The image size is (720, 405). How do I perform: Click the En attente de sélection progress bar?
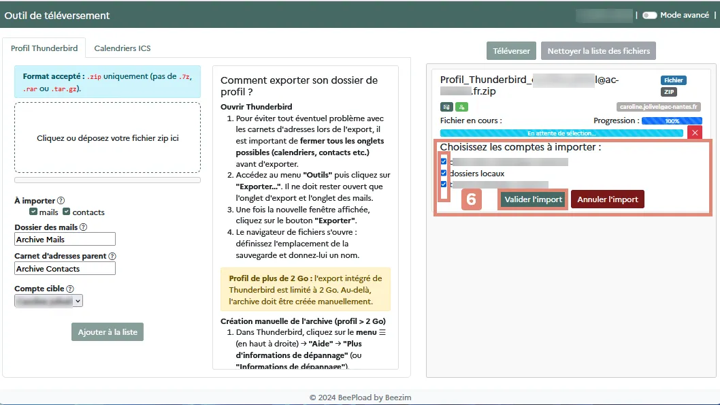[x=561, y=133]
